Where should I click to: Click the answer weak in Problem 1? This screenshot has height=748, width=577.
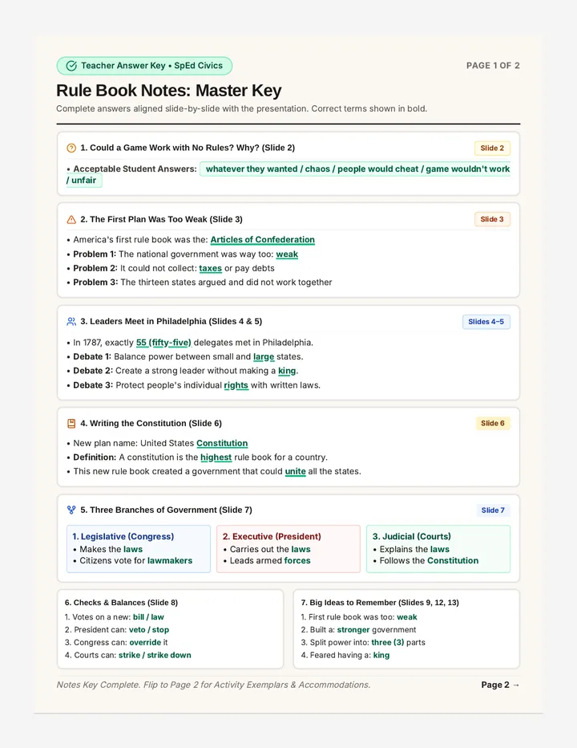pos(287,254)
